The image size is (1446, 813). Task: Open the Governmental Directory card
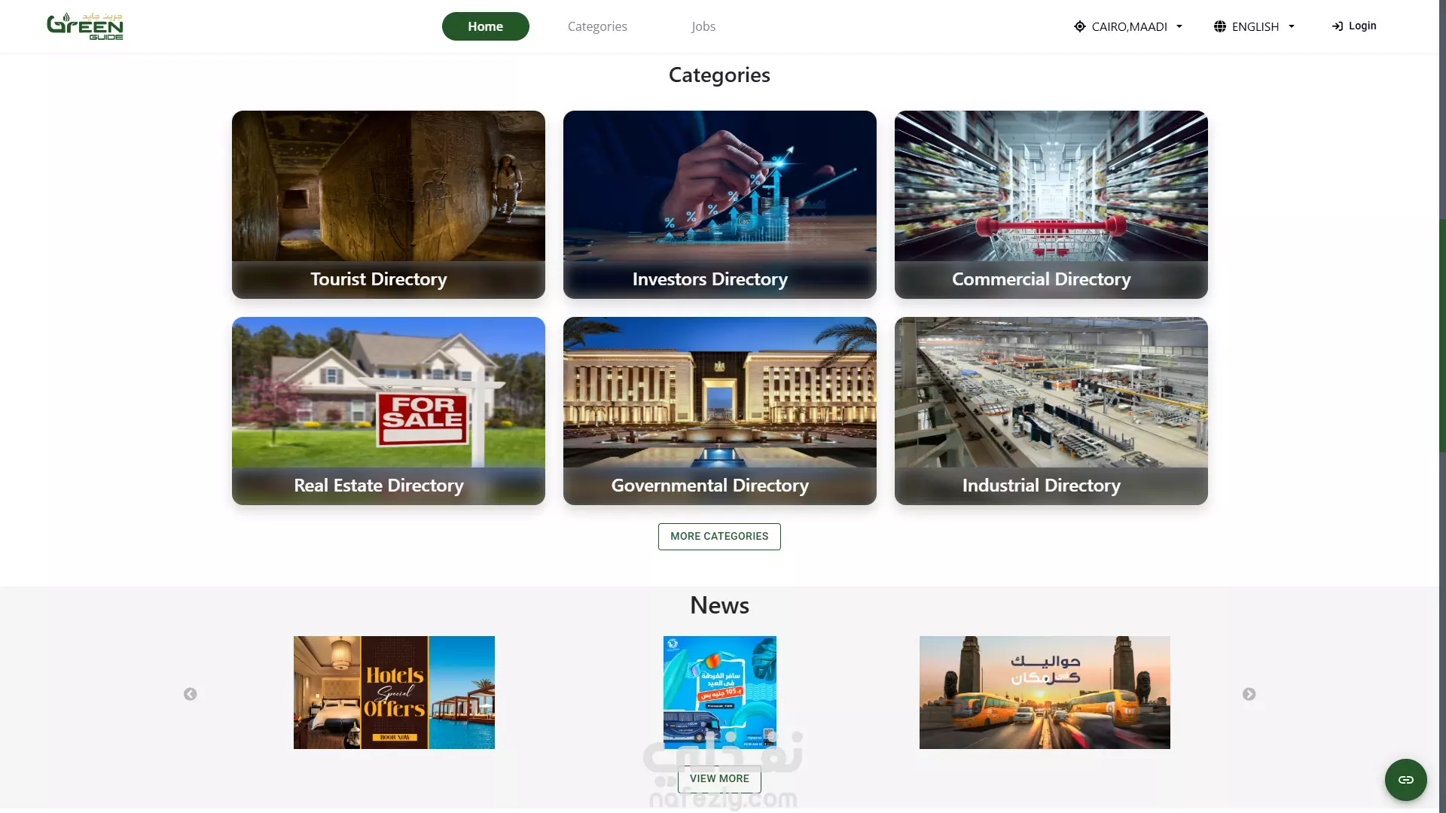(720, 411)
